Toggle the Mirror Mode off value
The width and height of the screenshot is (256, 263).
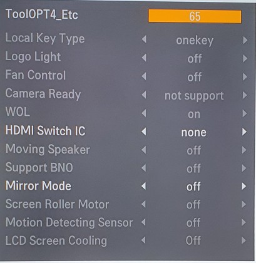[193, 187]
